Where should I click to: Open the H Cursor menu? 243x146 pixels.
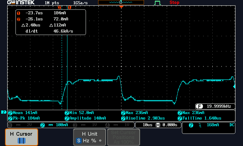(x=21, y=137)
